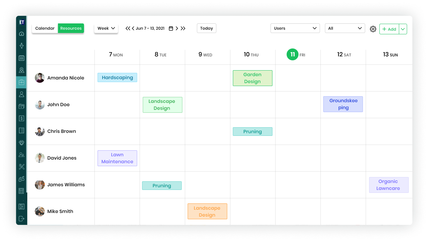428x241 pixels.
Task: Expand the Week view dropdown
Action: pos(106,28)
